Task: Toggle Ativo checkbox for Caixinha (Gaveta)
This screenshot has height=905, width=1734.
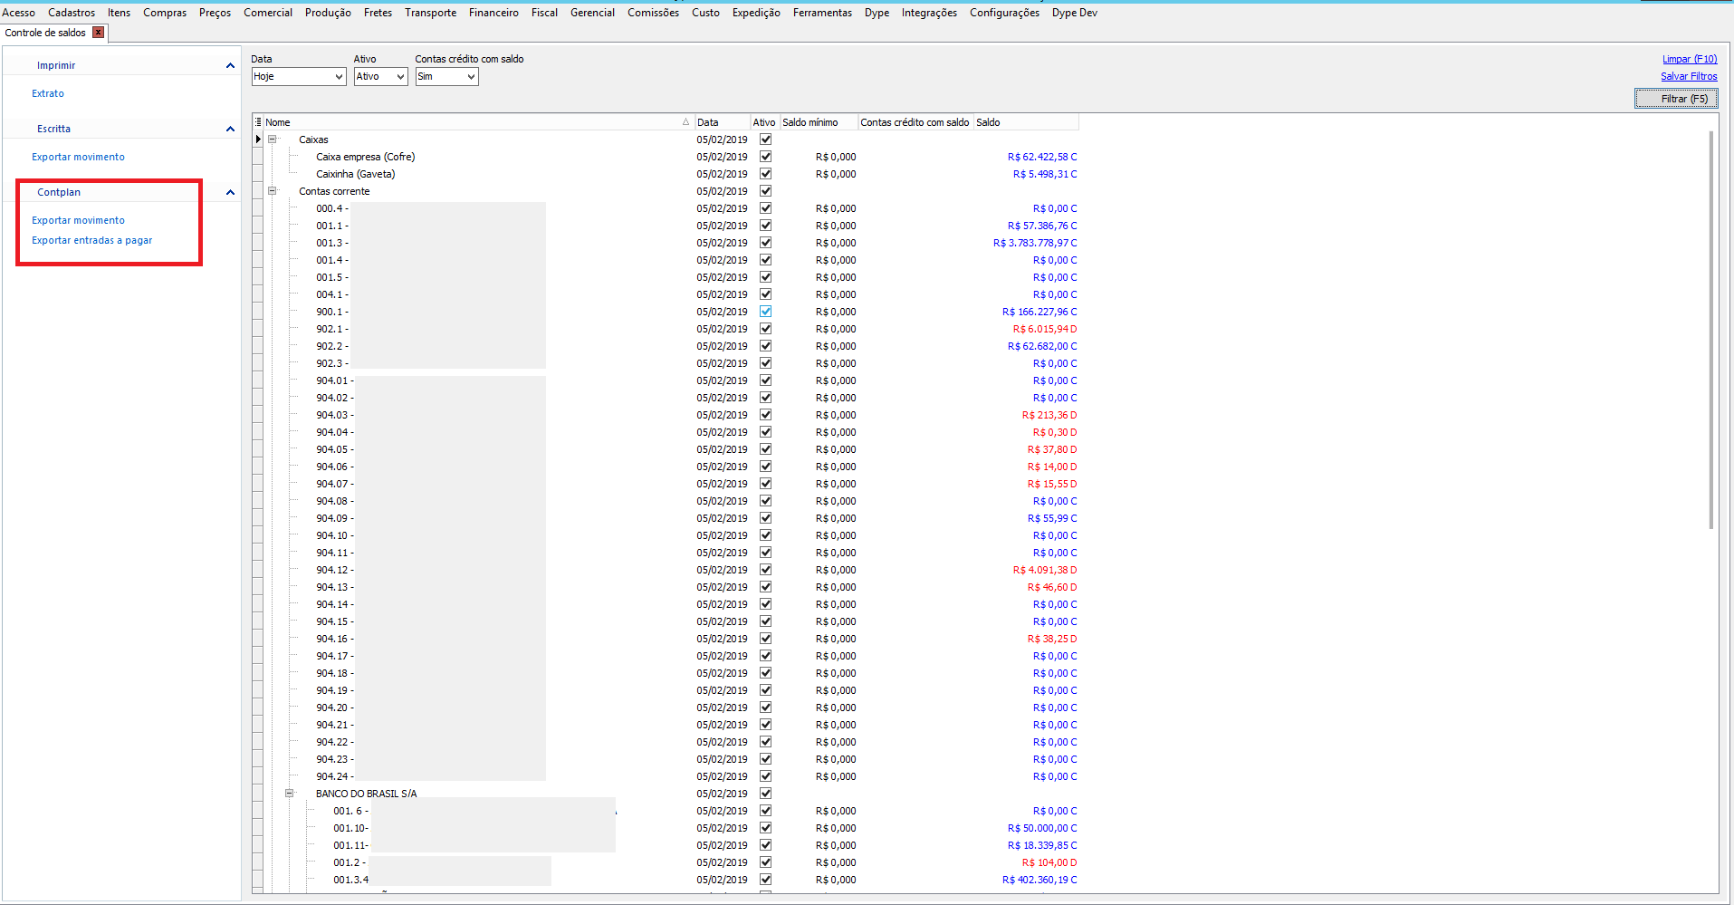Action: [765, 174]
